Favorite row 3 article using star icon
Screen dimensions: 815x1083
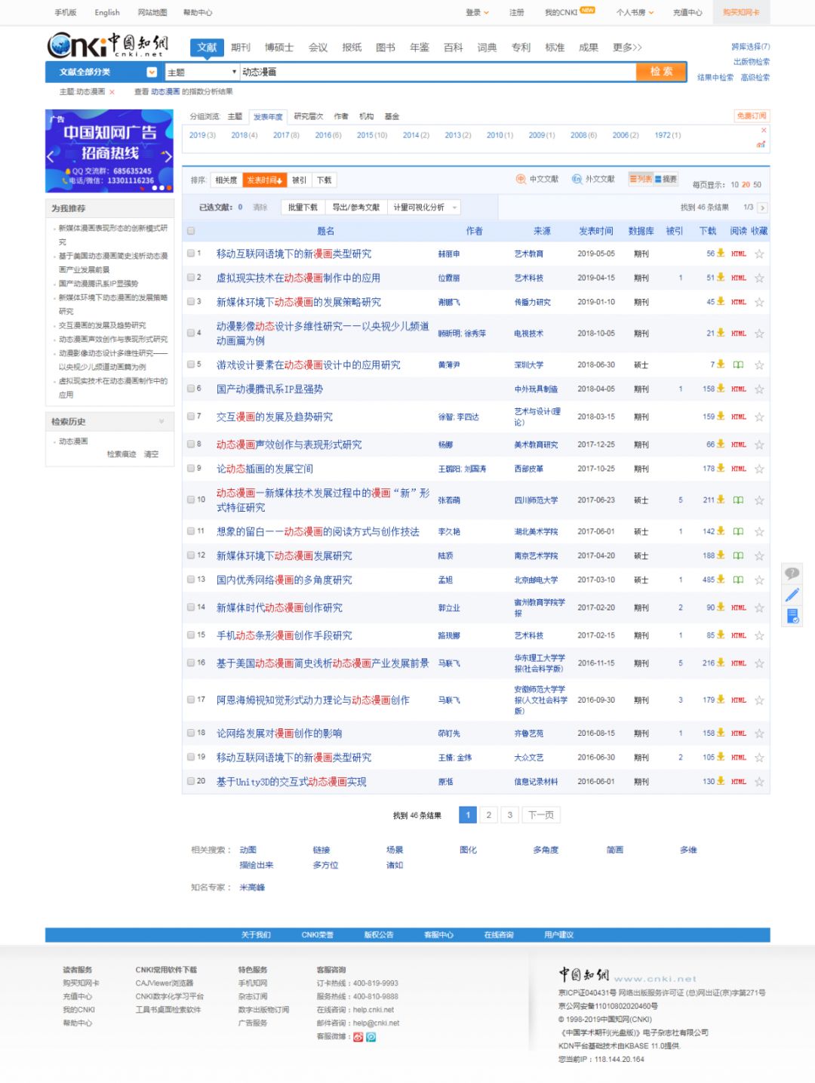759,302
